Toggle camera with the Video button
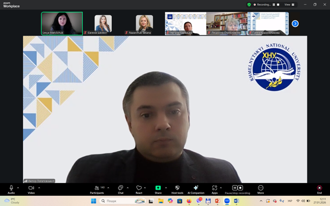The height and width of the screenshot is (206, 330). (31, 188)
